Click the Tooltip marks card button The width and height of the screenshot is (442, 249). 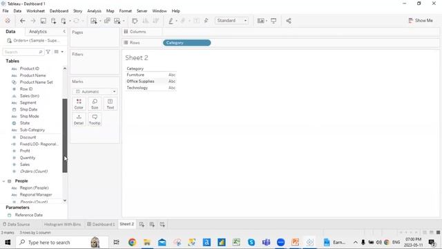point(95,120)
